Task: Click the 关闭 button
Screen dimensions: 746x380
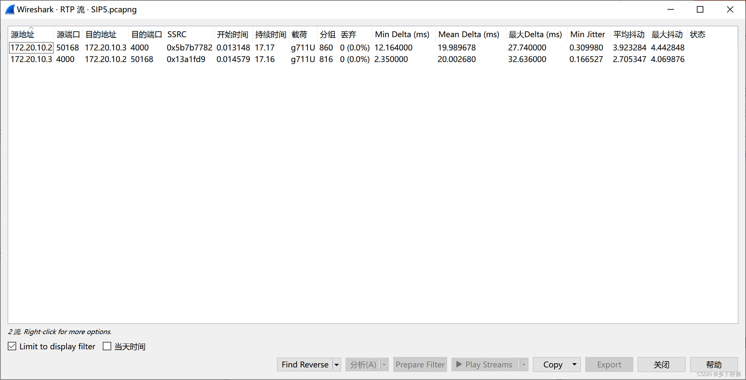Action: click(x=661, y=364)
